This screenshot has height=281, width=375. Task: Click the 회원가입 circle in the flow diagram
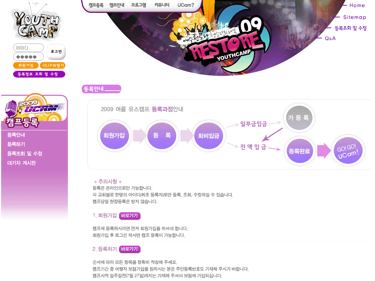click(114, 136)
